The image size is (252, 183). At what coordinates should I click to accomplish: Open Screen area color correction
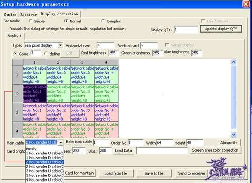[x=215, y=150]
